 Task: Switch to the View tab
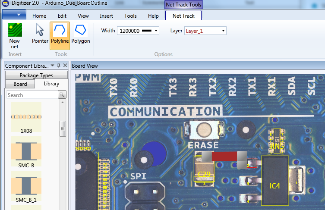[83, 16]
